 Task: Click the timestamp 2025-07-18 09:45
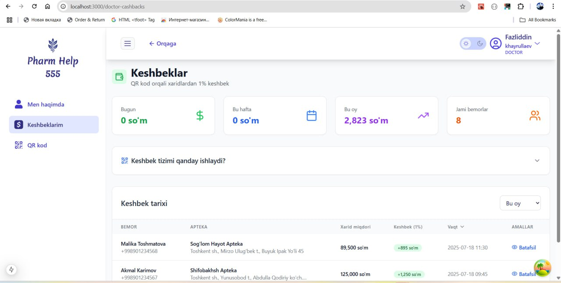point(468,274)
